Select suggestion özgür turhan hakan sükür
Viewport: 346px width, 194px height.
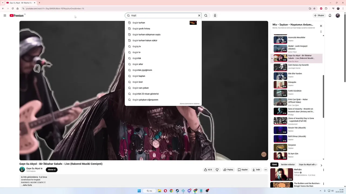click(x=163, y=40)
